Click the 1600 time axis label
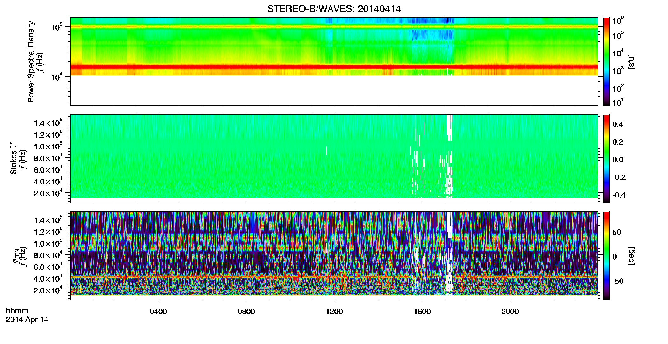The image size is (668, 344). (422, 312)
